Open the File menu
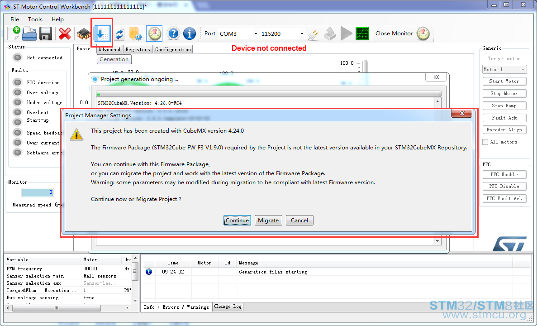This screenshot has height=326, width=537. point(15,19)
